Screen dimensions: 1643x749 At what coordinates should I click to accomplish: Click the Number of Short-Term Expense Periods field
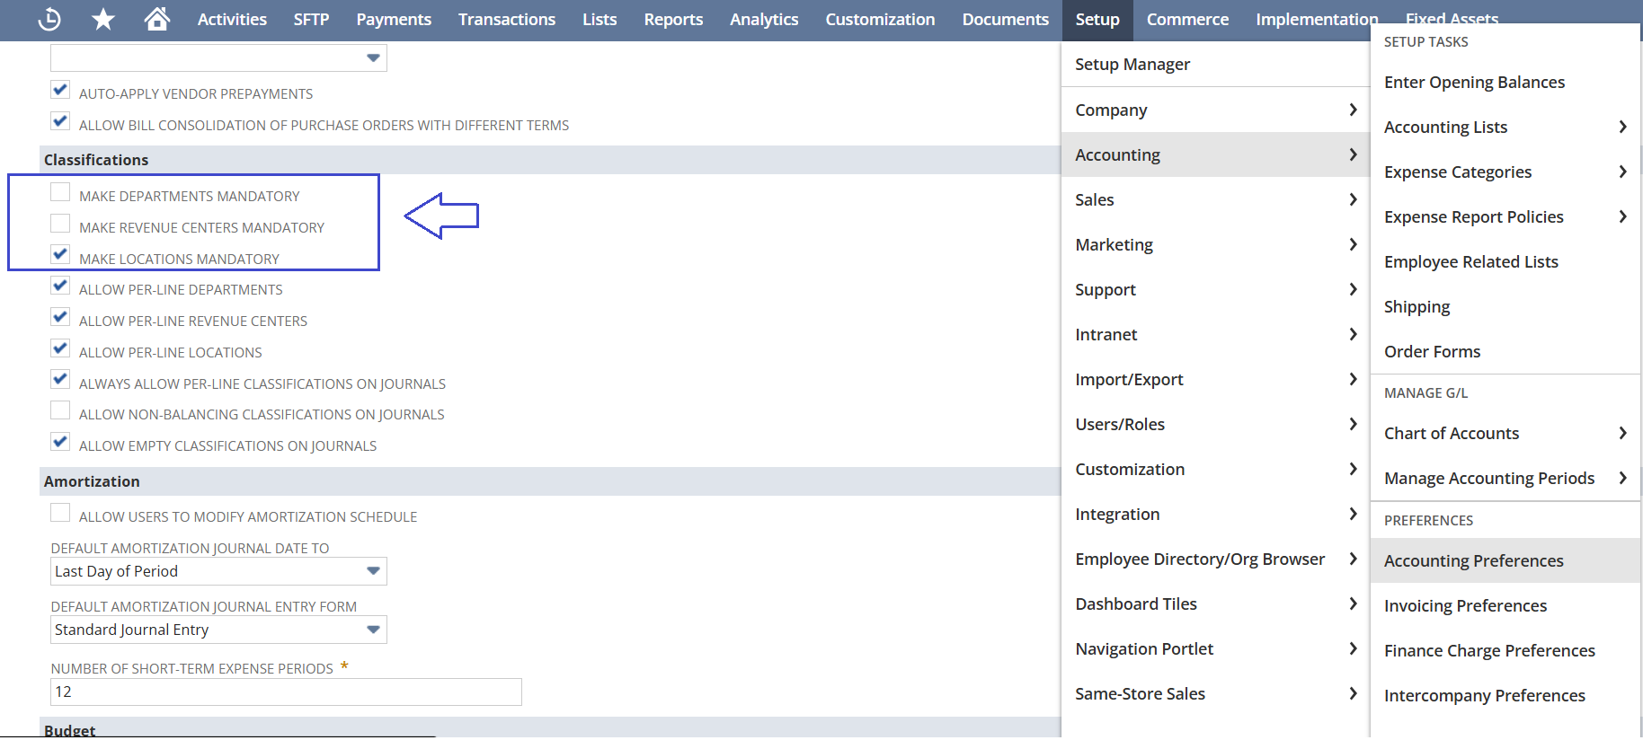286,692
